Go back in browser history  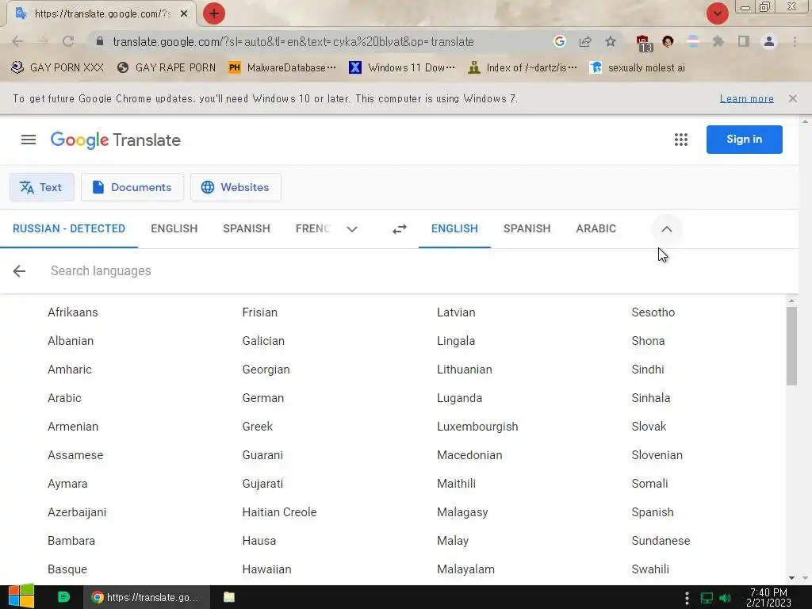[17, 41]
